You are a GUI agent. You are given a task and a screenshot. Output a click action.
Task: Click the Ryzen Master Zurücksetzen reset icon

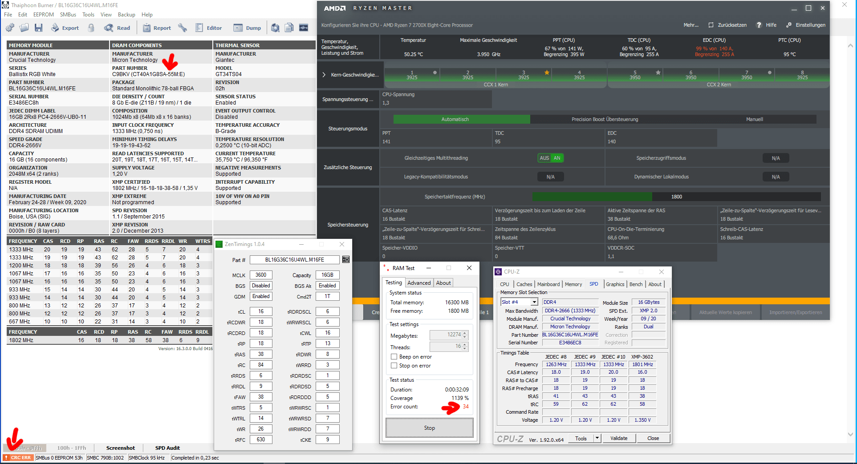(711, 25)
